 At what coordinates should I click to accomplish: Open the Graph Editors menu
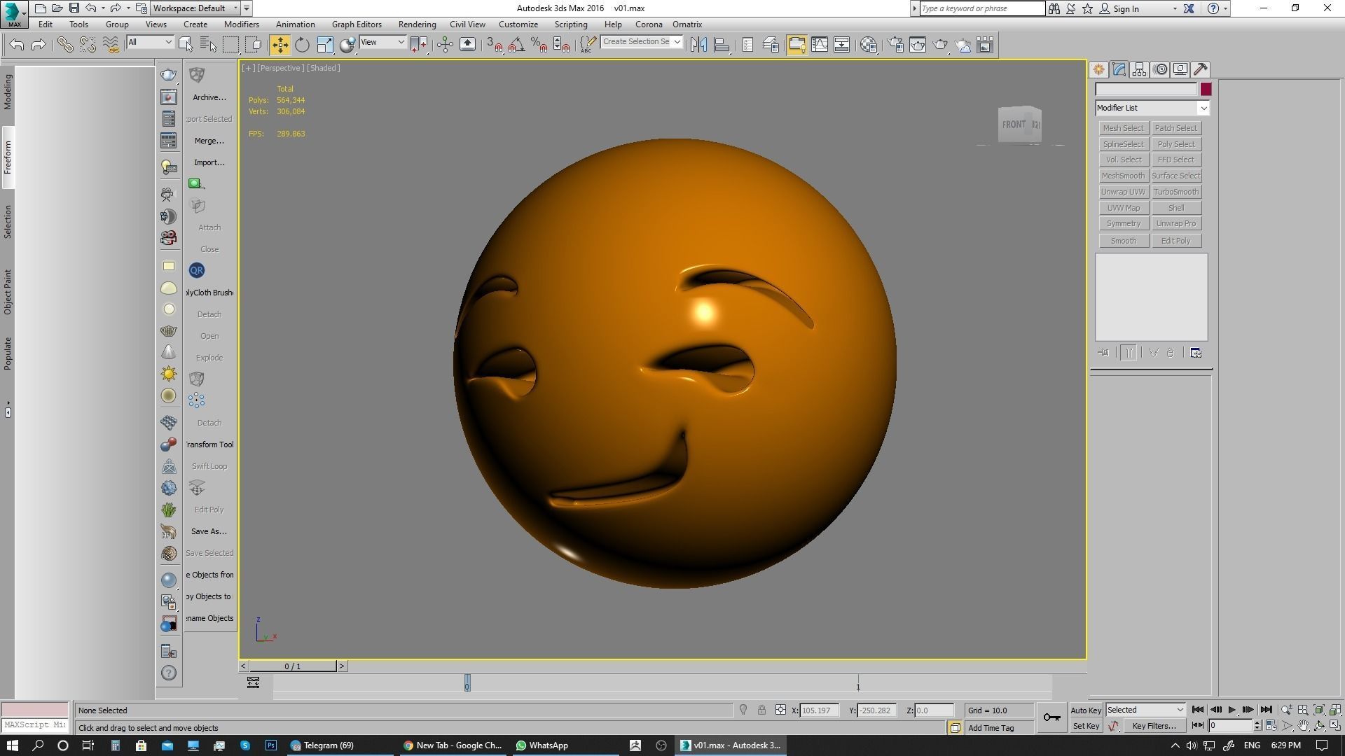357,24
